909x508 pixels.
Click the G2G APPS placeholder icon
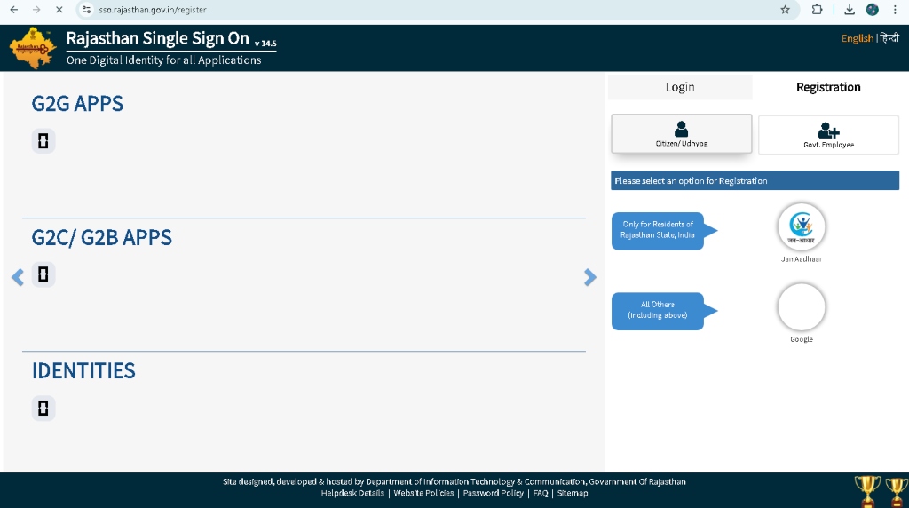coord(43,141)
